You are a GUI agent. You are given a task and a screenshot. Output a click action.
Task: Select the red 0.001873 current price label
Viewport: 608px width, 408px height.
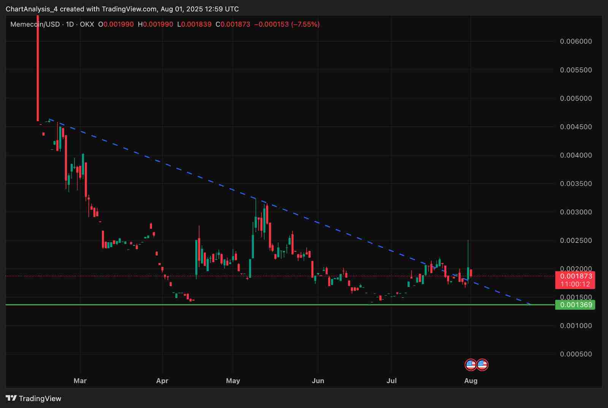[576, 276]
